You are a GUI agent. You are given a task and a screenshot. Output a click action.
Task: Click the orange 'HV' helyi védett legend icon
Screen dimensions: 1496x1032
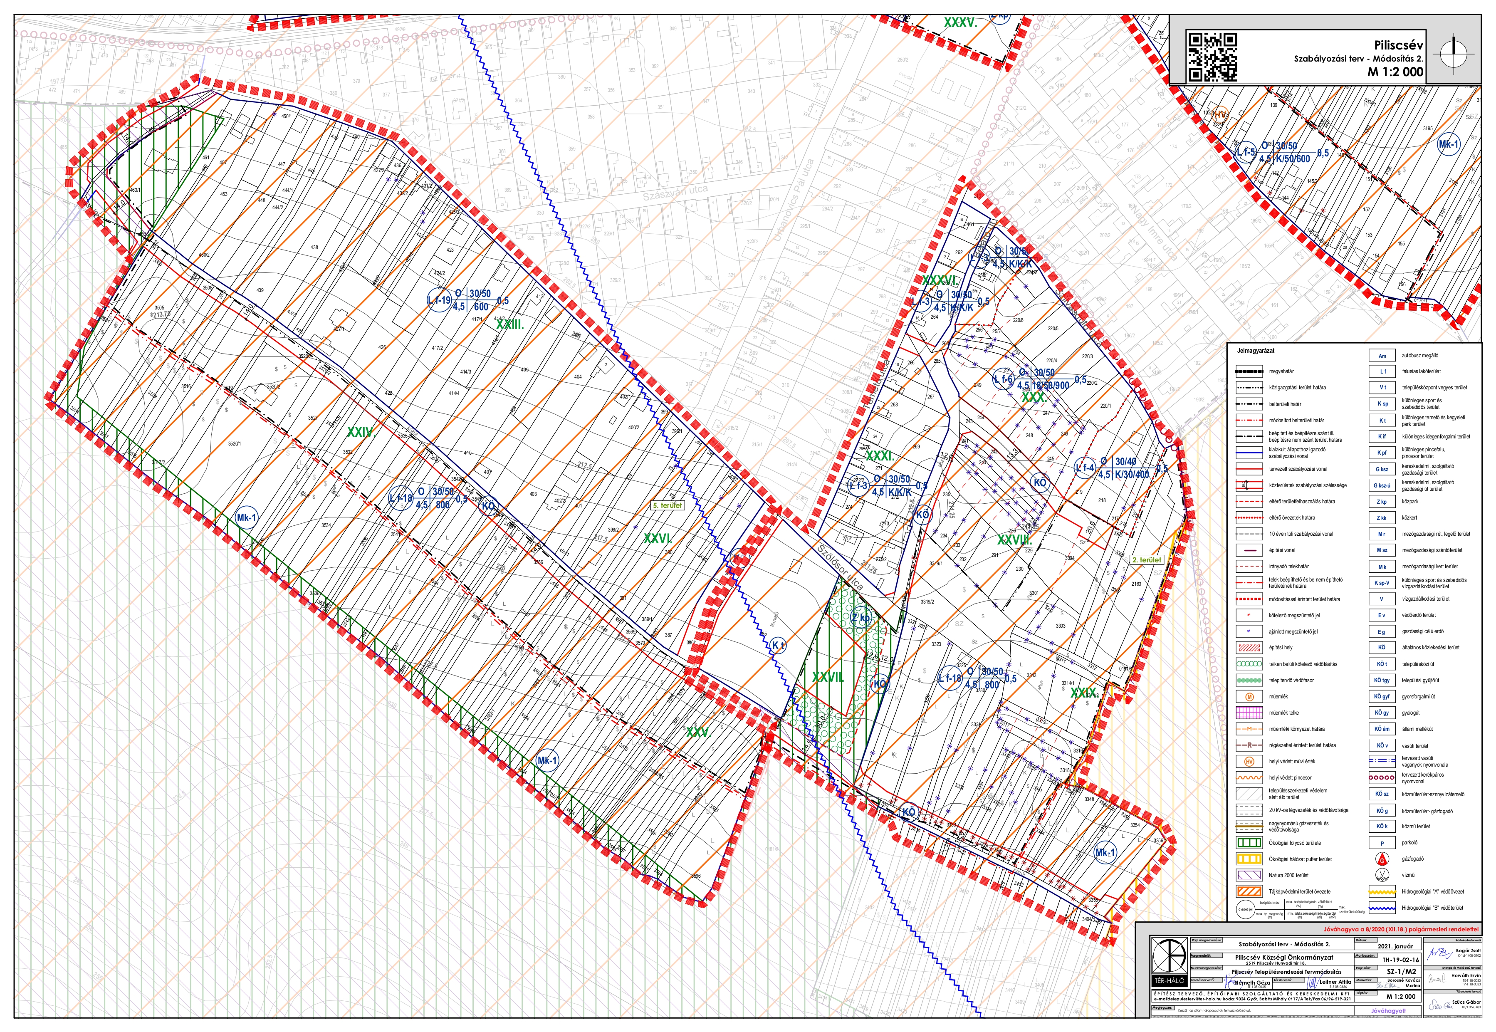point(1249,762)
